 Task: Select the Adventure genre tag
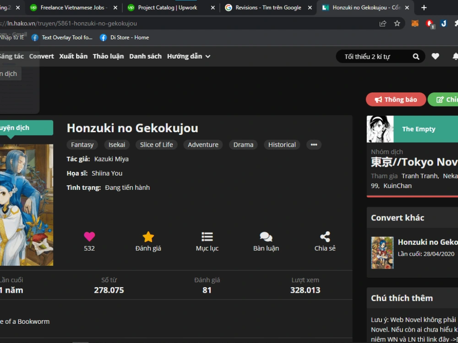203,145
